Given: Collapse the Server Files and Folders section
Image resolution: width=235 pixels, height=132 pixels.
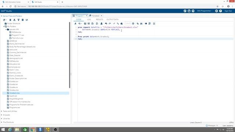Looking at the screenshot, I should tap(1, 16).
